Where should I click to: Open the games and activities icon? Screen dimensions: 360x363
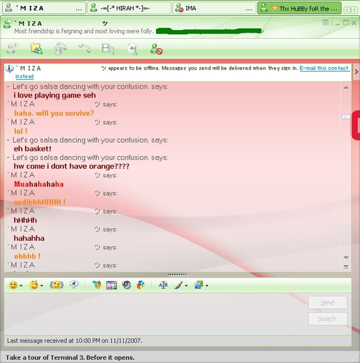[132, 49]
